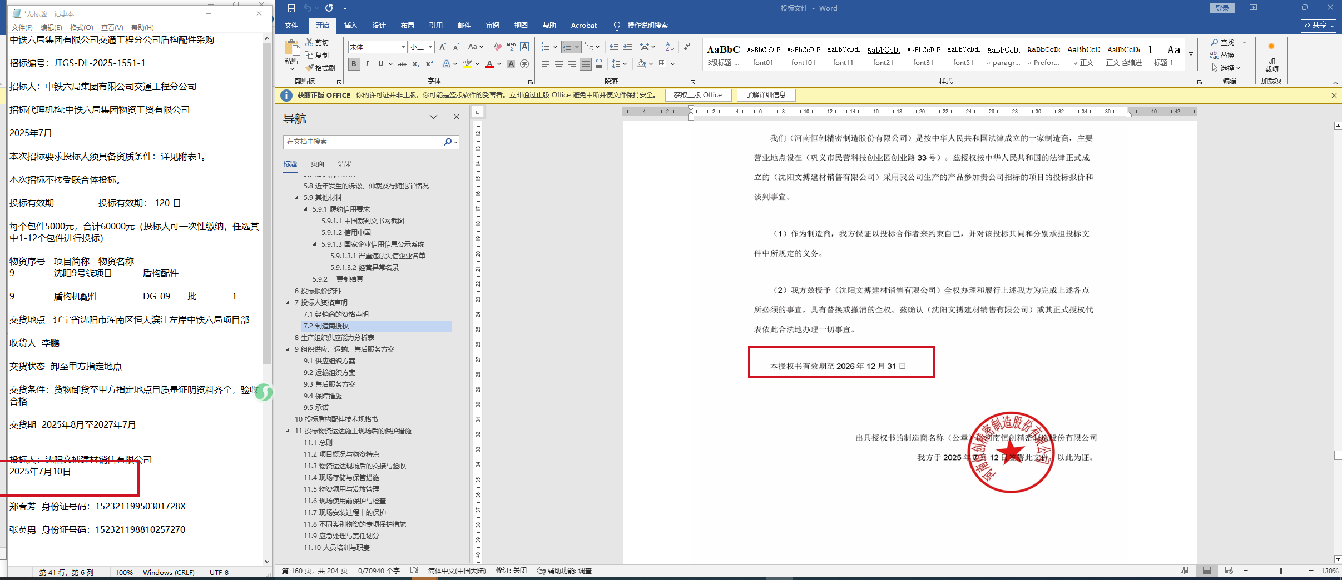Screen dimensions: 1342x580
Task: Toggle justified paragraph alignment
Action: coord(586,64)
